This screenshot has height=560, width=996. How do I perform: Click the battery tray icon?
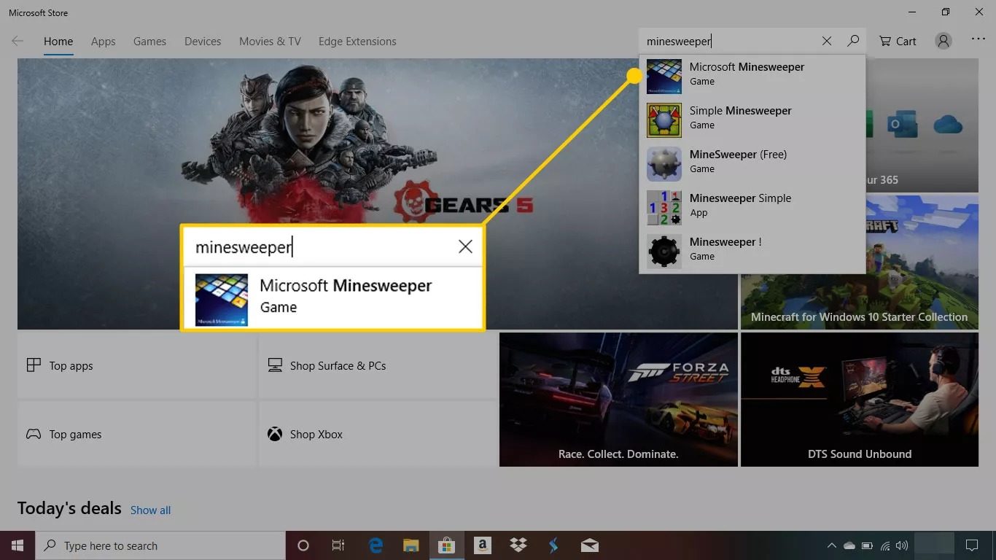[867, 545]
